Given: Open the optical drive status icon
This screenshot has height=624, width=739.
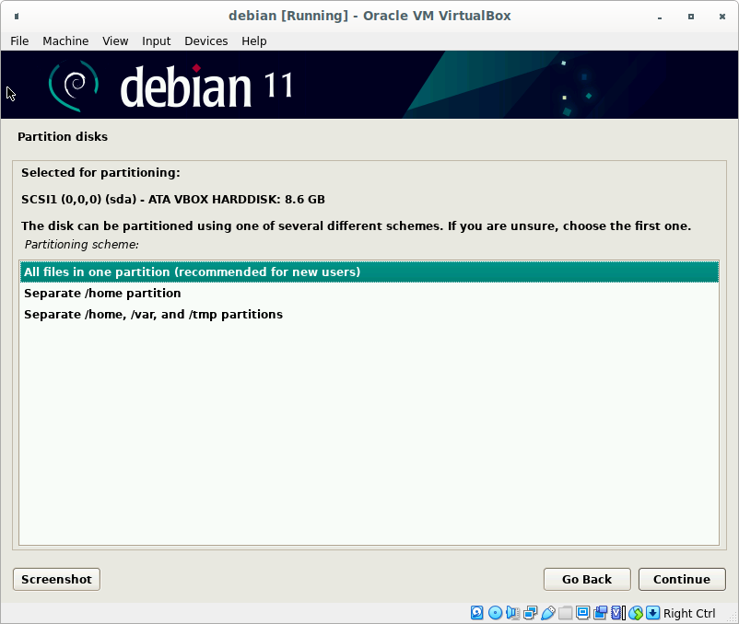Looking at the screenshot, I should click(x=495, y=613).
